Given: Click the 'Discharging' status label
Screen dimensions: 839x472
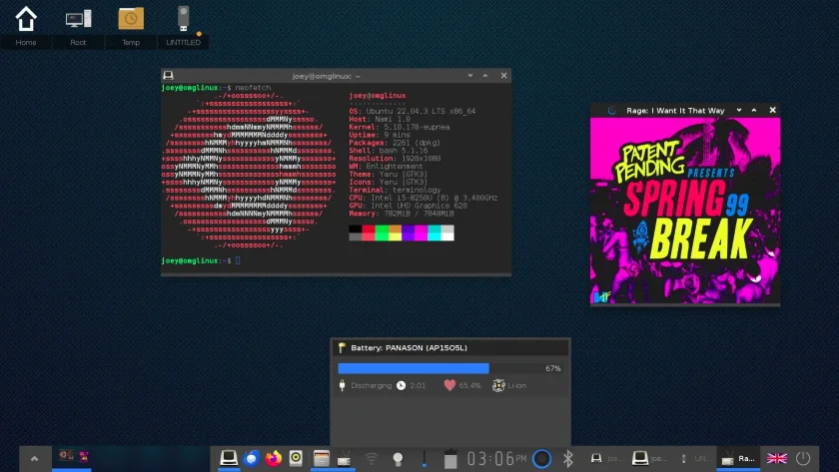Looking at the screenshot, I should coord(372,385).
